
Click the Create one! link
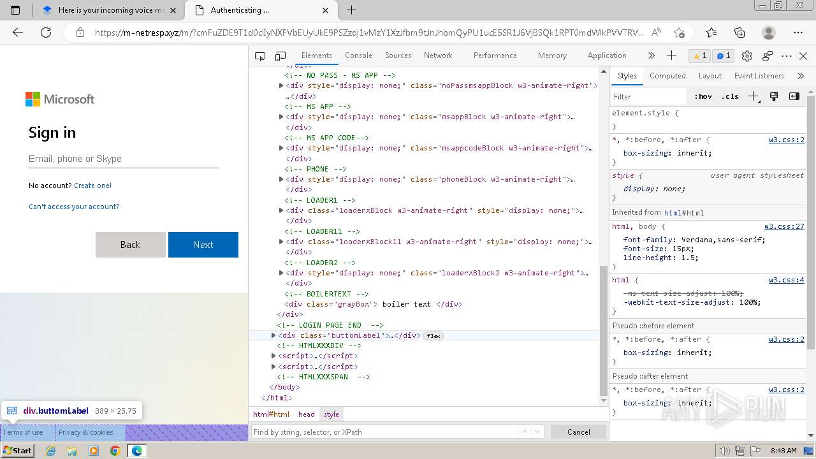pos(92,186)
